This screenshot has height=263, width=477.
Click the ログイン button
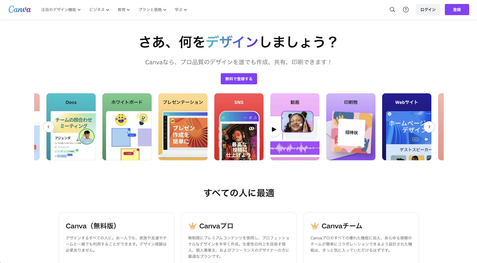428,10
